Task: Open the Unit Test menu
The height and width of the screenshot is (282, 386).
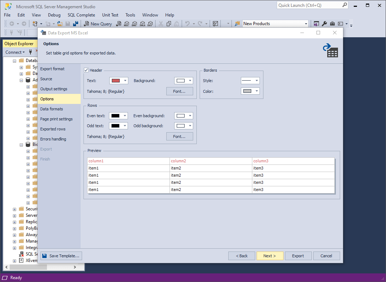Action: [x=110, y=15]
